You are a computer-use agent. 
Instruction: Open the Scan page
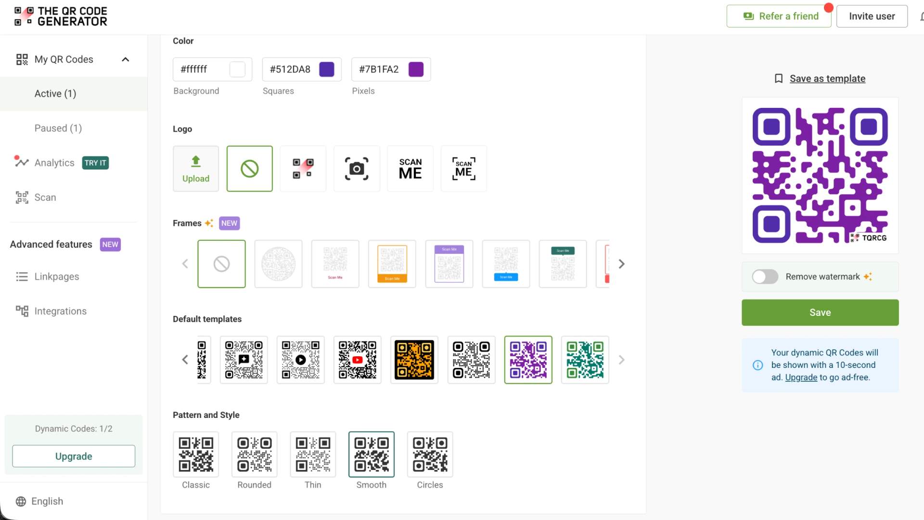pyautogui.click(x=45, y=197)
